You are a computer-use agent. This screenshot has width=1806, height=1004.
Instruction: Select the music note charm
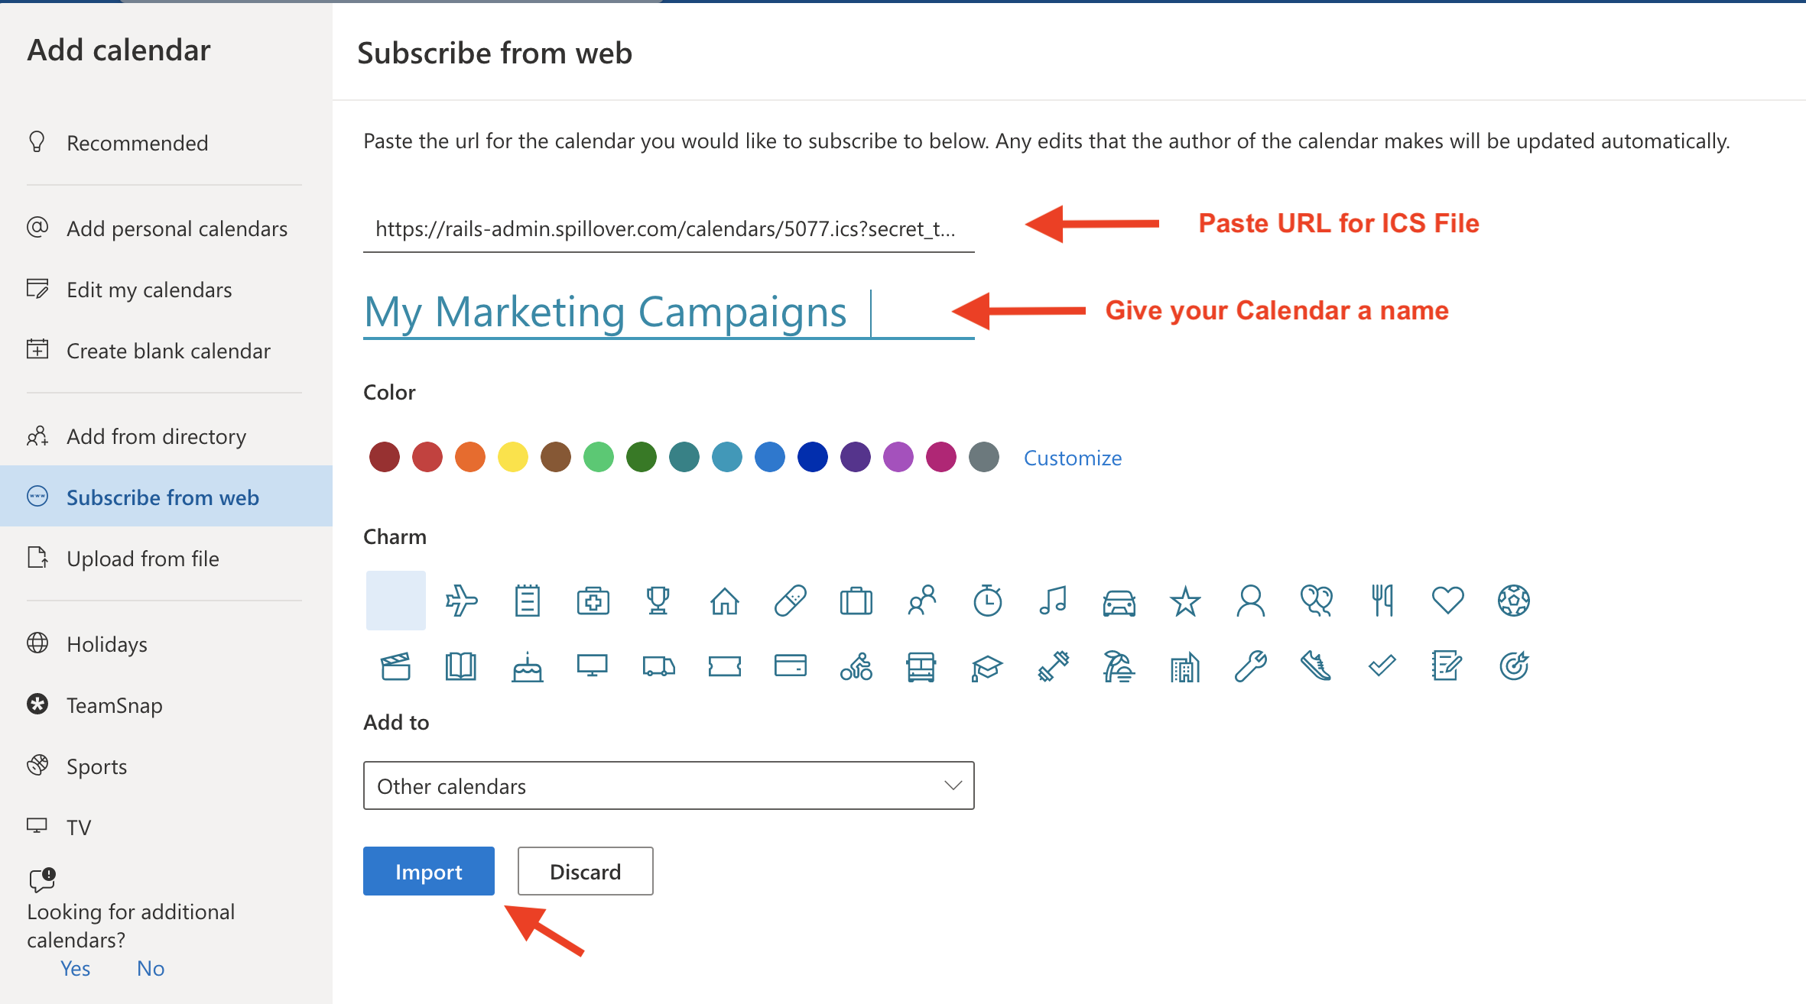(x=1053, y=601)
